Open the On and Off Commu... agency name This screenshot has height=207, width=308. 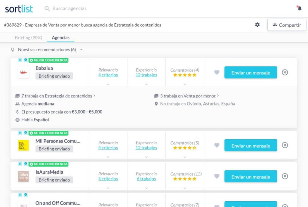coord(58,203)
